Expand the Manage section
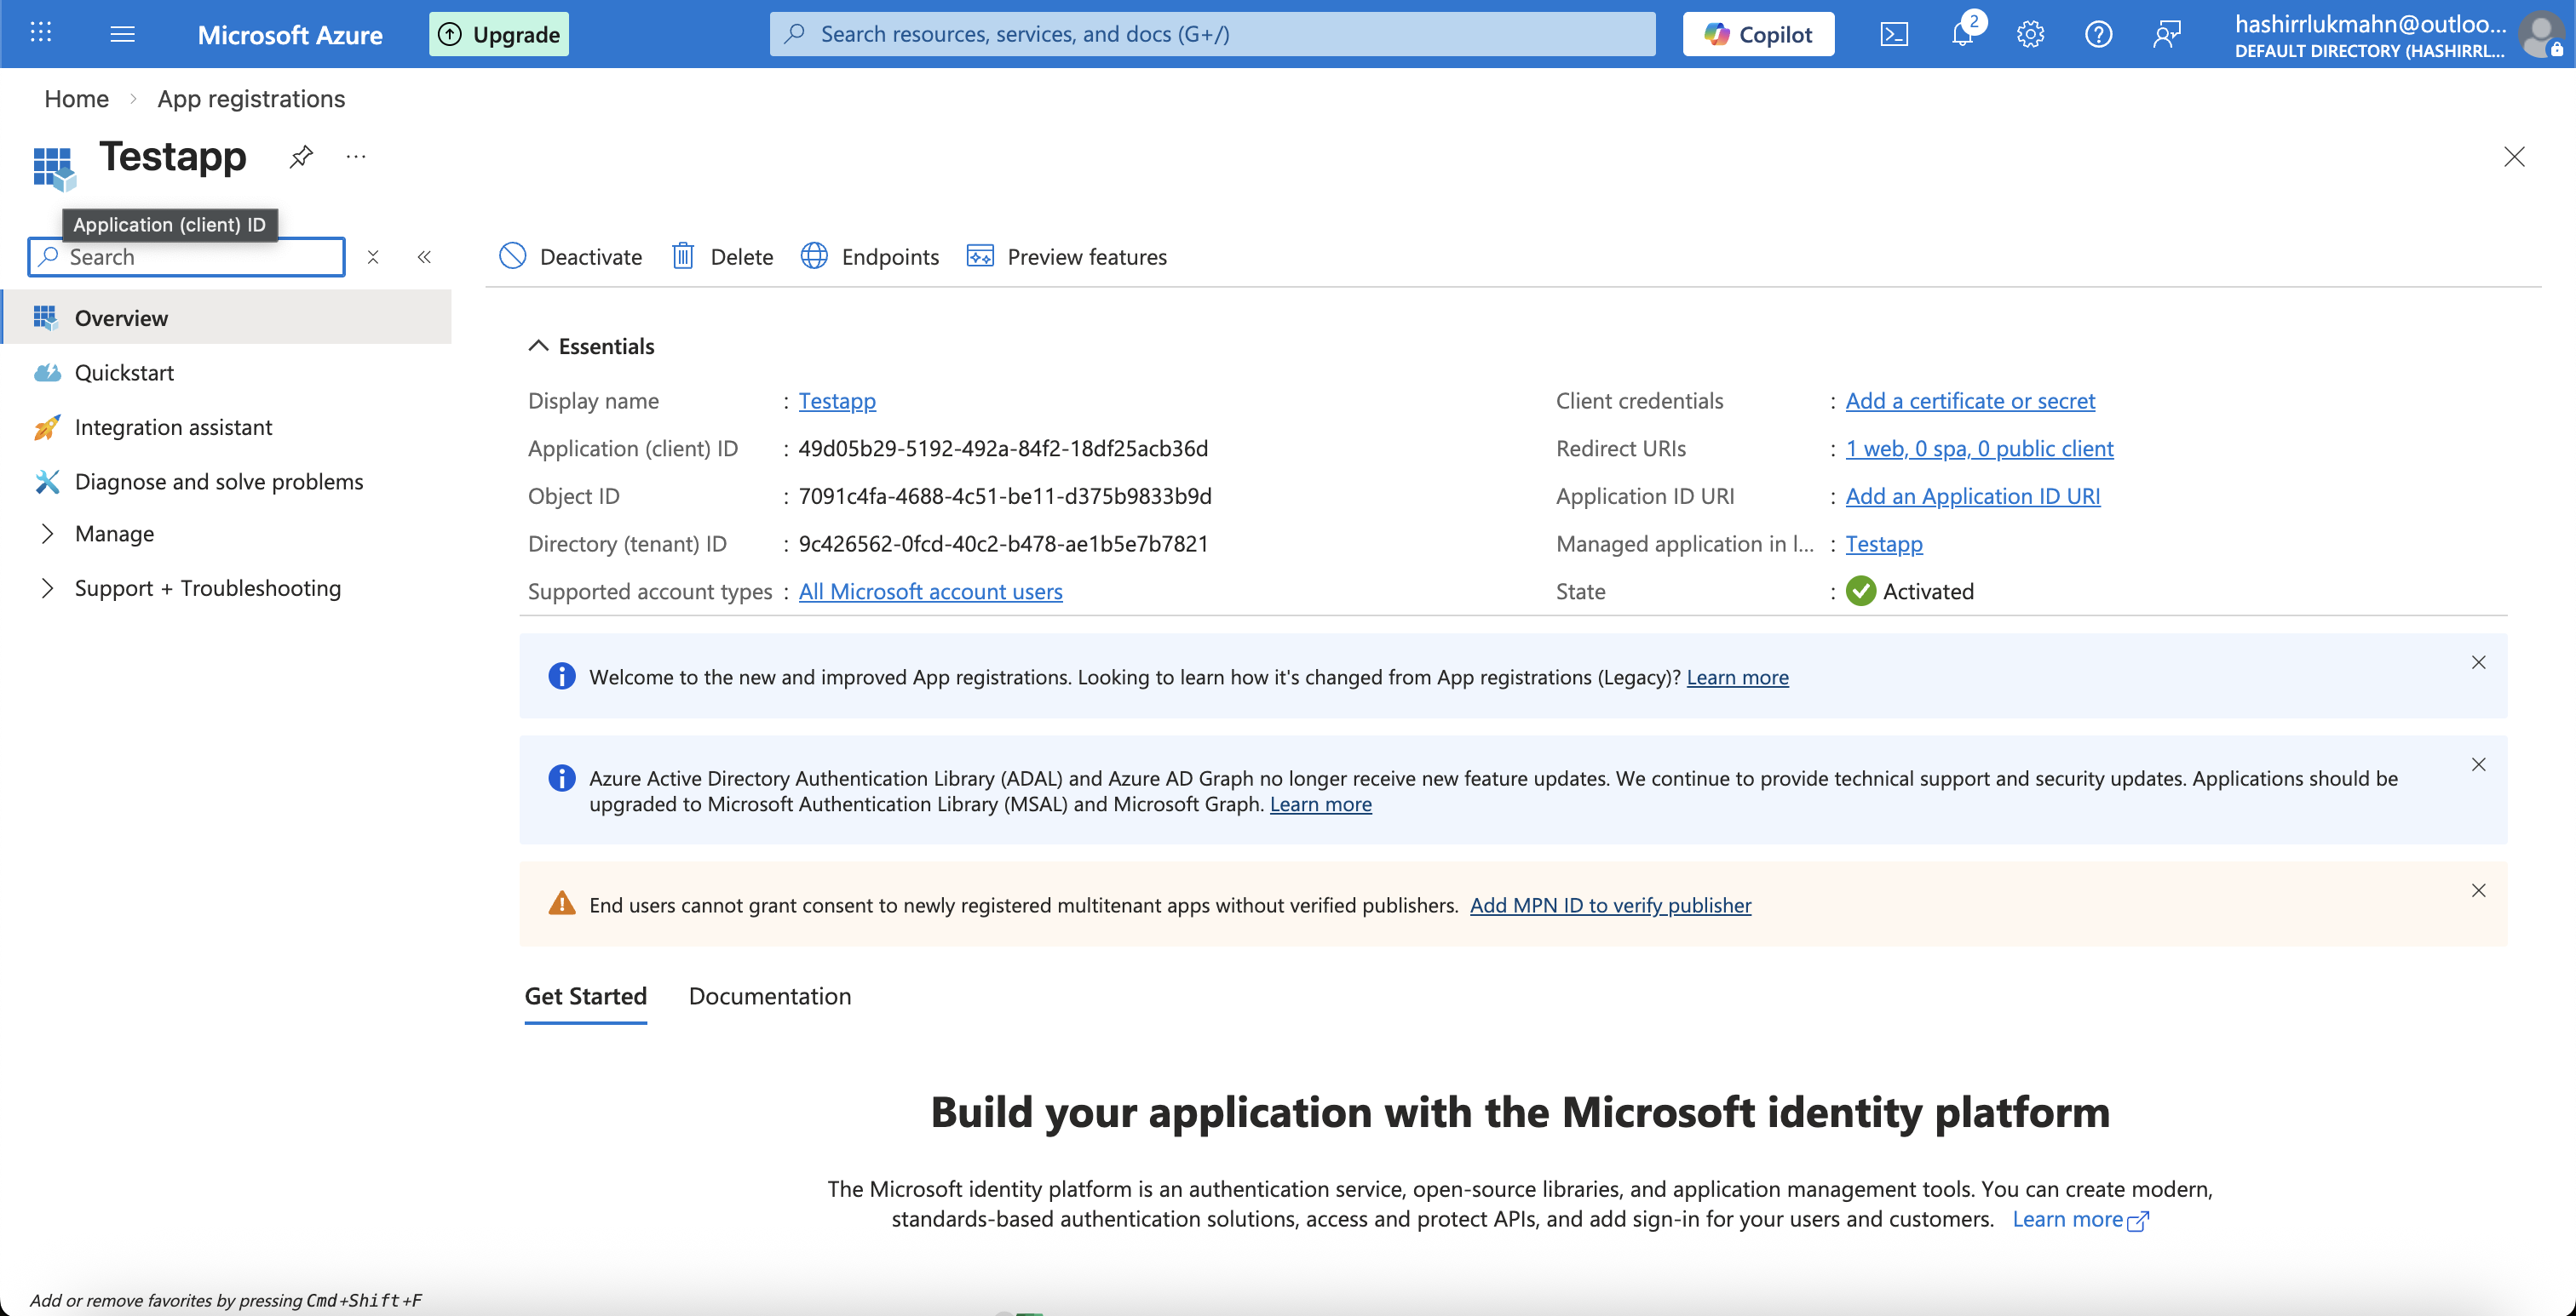The height and width of the screenshot is (1316, 2576). 116,533
